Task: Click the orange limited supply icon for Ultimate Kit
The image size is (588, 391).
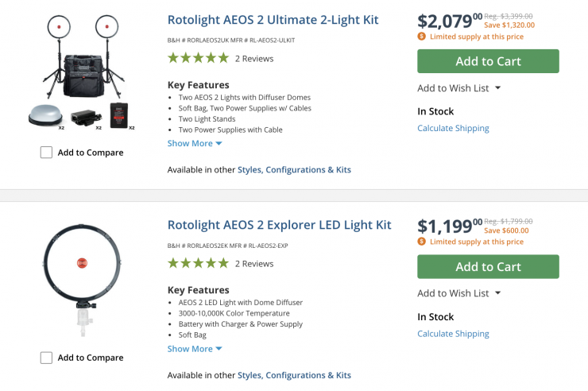Action: [421, 37]
